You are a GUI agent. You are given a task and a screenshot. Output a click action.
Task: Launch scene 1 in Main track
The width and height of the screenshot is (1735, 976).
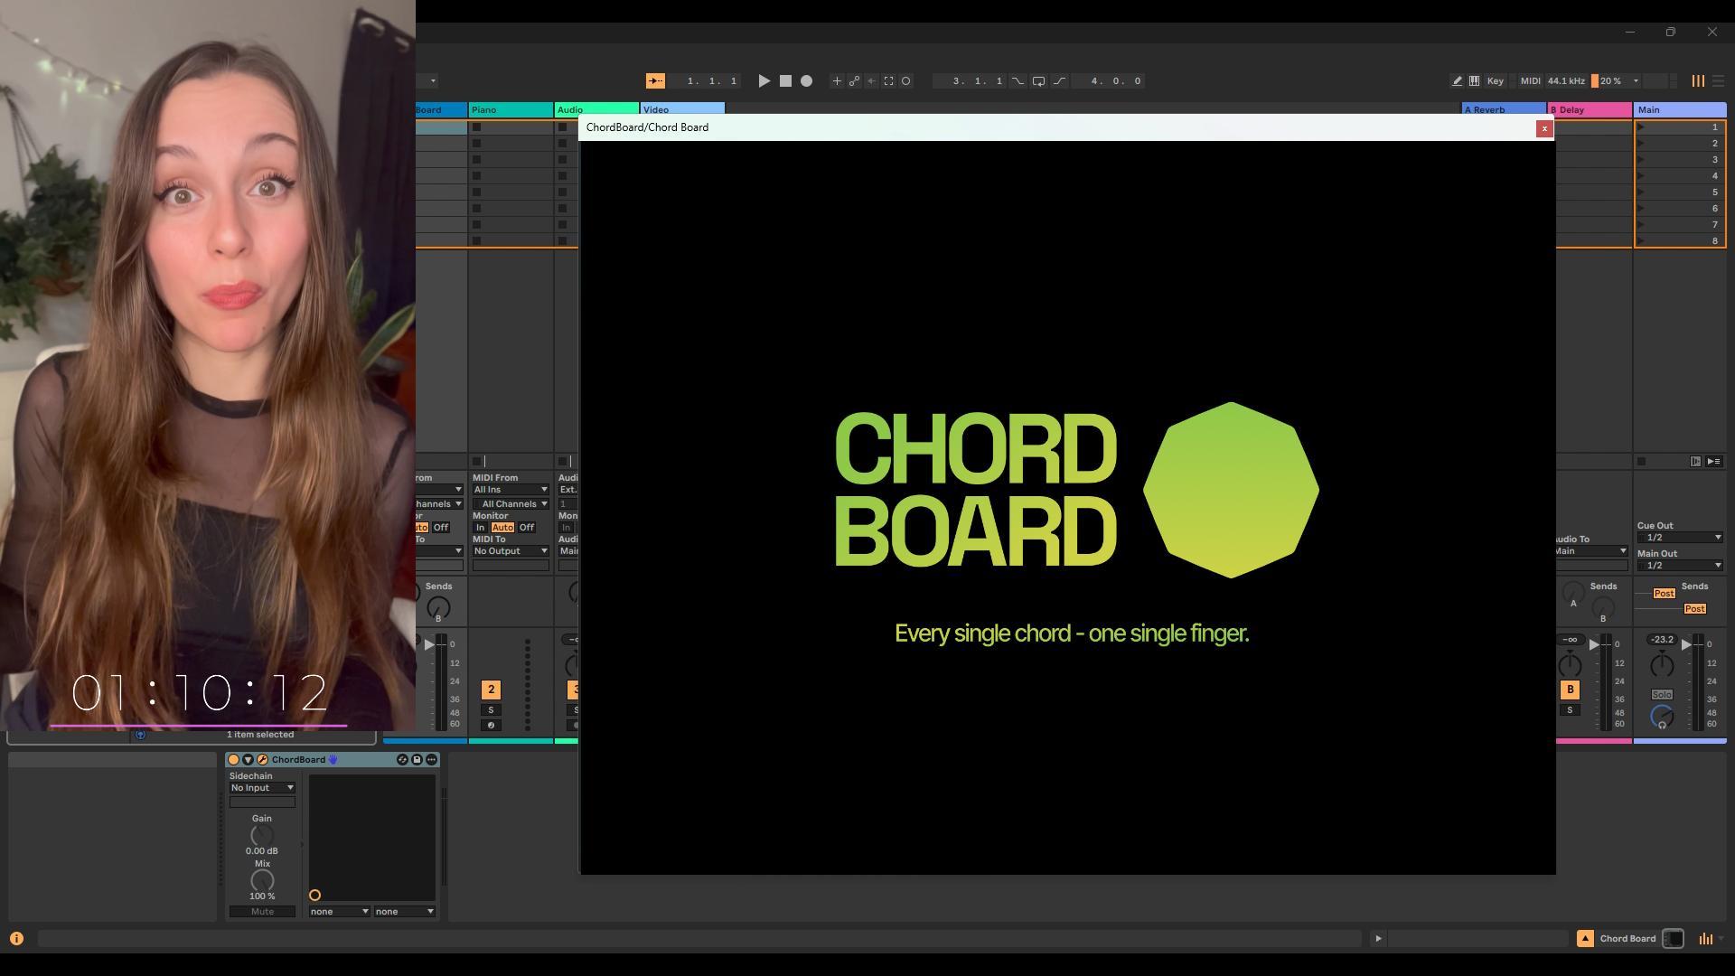(x=1641, y=127)
